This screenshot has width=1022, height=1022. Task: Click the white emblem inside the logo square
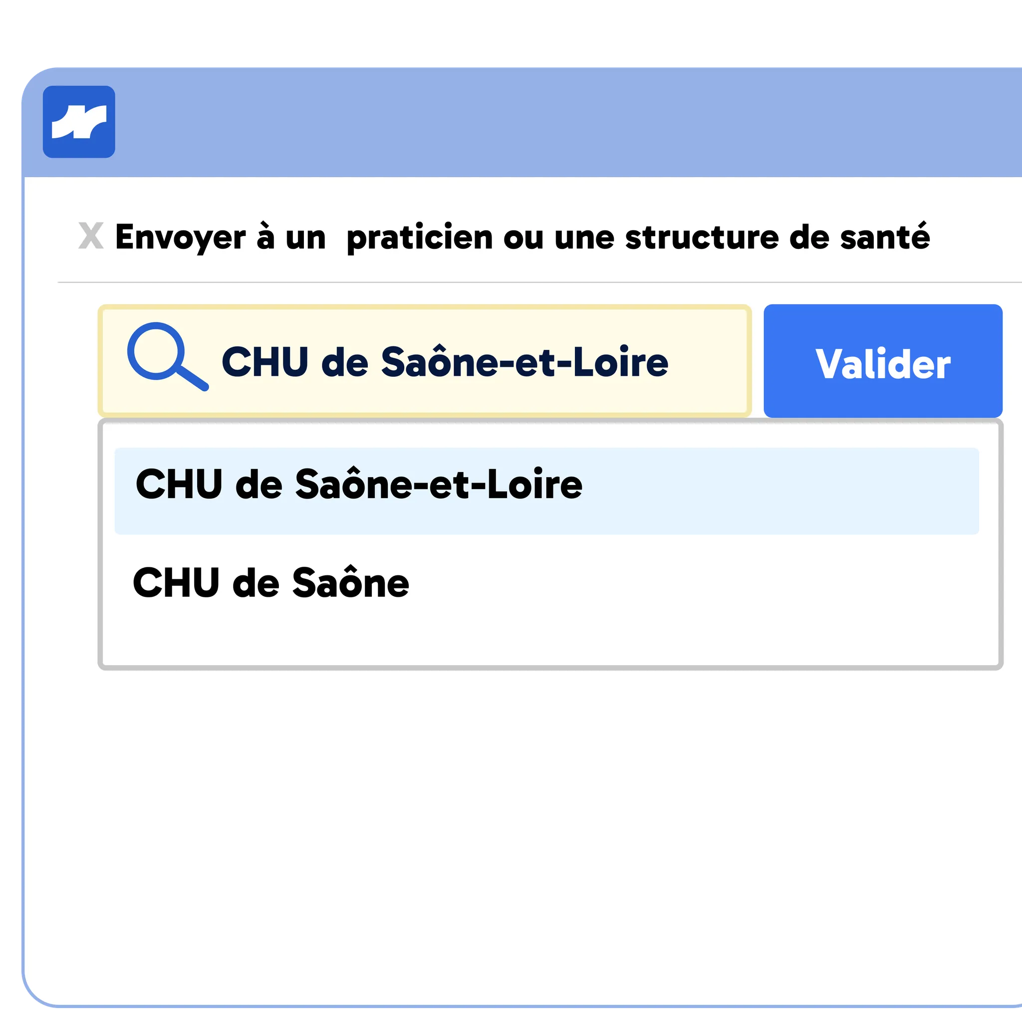click(x=79, y=122)
